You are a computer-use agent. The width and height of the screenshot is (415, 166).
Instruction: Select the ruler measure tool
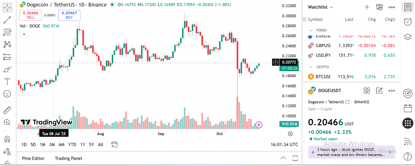pyautogui.click(x=7, y=110)
